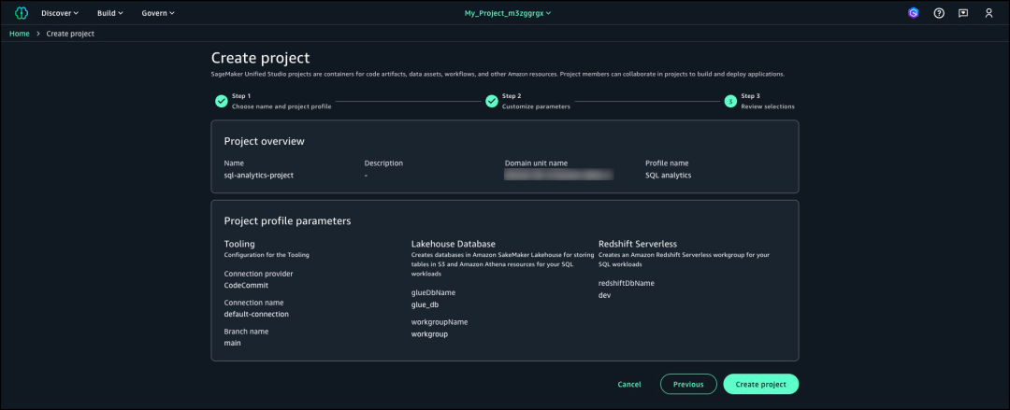Click the Step 1 completed checkmark icon
The height and width of the screenshot is (410, 1010).
221,101
